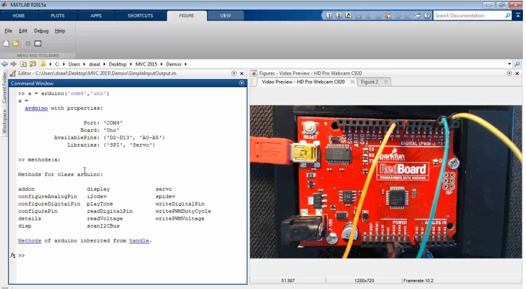Expand the Command Window actions menu

(x=242, y=83)
